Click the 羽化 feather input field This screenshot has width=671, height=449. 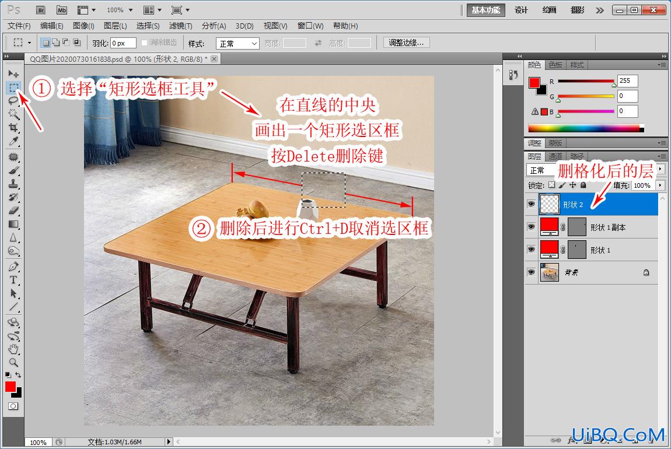pos(123,43)
